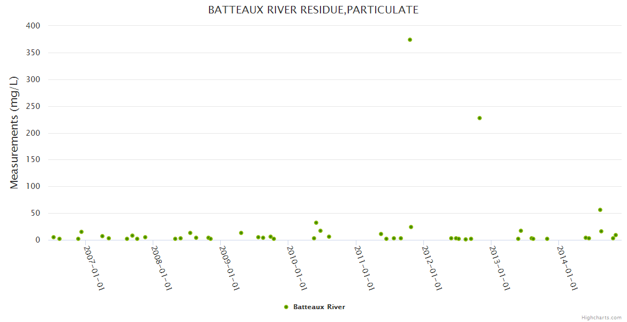Select the data point near 228 mg/L
The image size is (627, 322).
pyautogui.click(x=480, y=118)
